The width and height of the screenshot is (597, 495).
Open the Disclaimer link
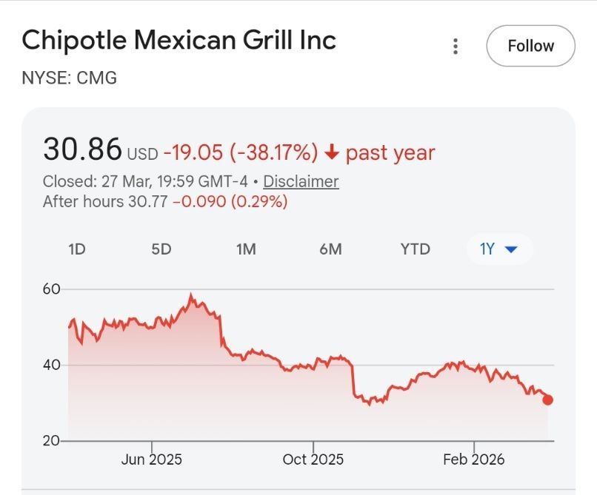[301, 181]
